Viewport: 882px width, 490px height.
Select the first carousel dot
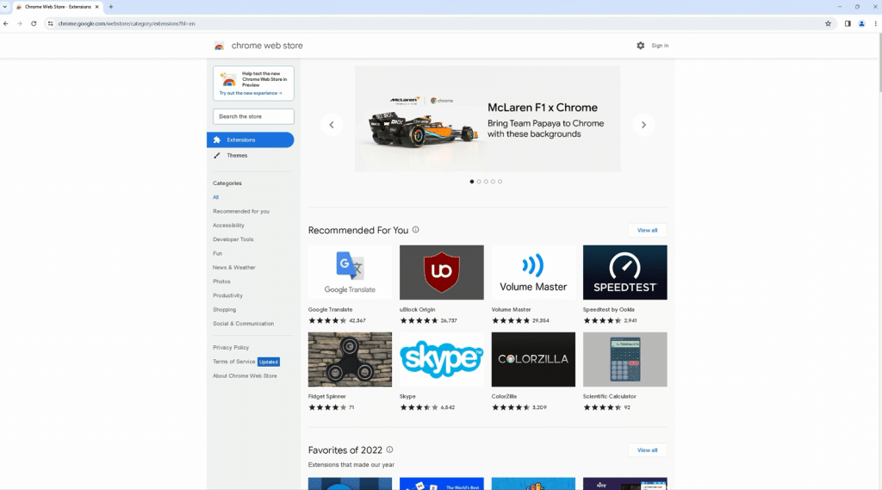tap(471, 182)
